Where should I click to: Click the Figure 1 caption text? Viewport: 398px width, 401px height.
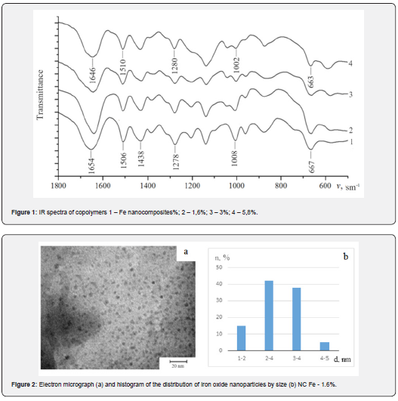134,212
